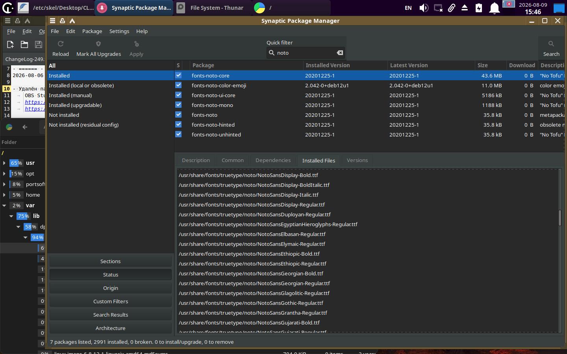The image size is (567, 354).
Task: Click the Search Results filter button
Action: click(110, 315)
